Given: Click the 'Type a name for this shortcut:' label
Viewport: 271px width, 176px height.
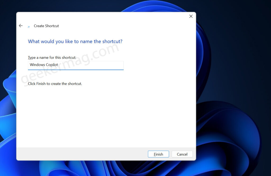Looking at the screenshot, I should tap(52, 58).
